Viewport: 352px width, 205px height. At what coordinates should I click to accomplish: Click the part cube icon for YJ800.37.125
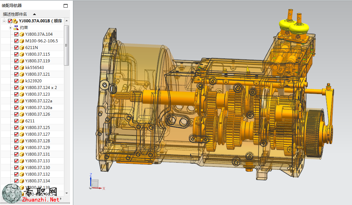click(22, 128)
